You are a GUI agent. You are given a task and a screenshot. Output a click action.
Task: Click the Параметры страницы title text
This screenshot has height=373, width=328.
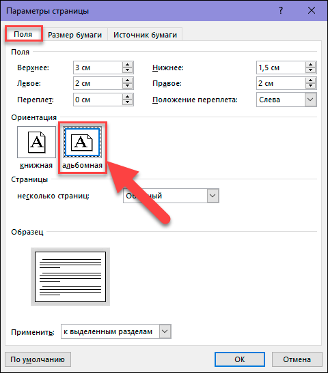point(47,11)
